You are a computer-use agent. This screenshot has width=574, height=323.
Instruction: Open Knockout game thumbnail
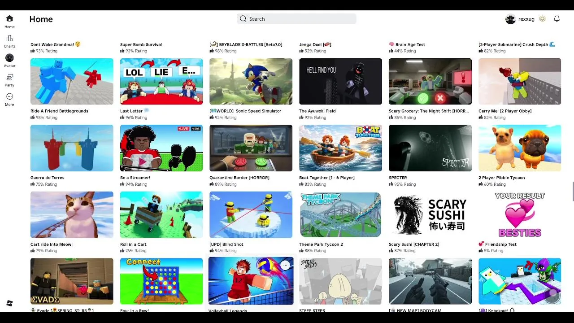point(520,281)
